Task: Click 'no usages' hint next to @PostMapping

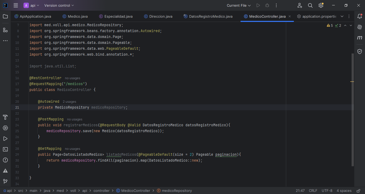Action: [75, 119]
